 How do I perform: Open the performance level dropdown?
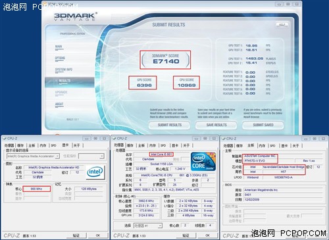pyautogui.click(x=91, y=156)
